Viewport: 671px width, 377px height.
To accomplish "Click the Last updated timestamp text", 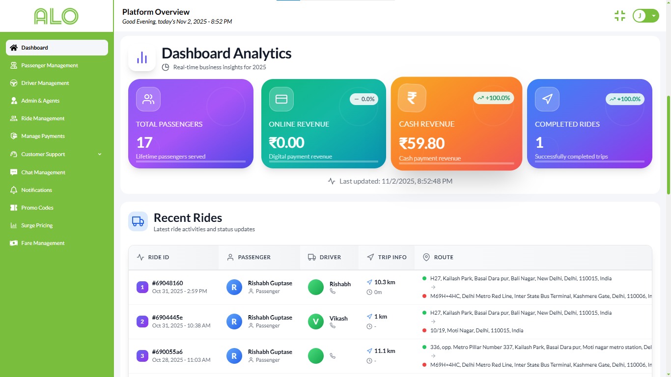I will pyautogui.click(x=396, y=181).
